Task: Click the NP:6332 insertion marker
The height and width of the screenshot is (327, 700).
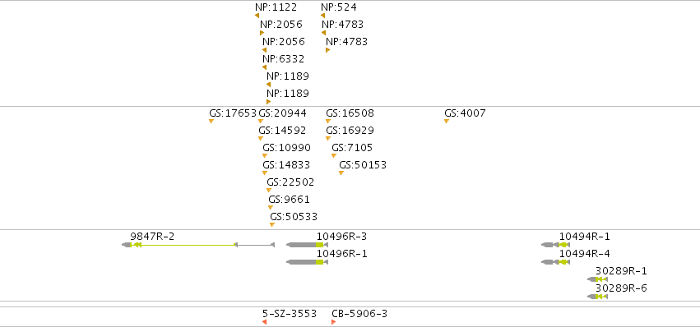Action: pyautogui.click(x=264, y=67)
